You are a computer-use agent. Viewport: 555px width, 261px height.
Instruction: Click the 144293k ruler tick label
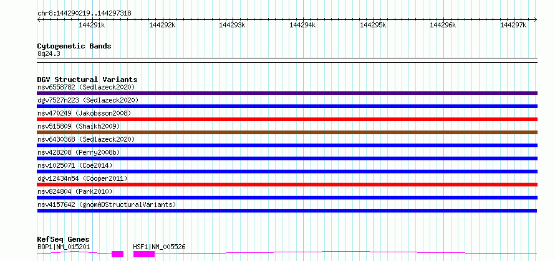pyautogui.click(x=232, y=25)
